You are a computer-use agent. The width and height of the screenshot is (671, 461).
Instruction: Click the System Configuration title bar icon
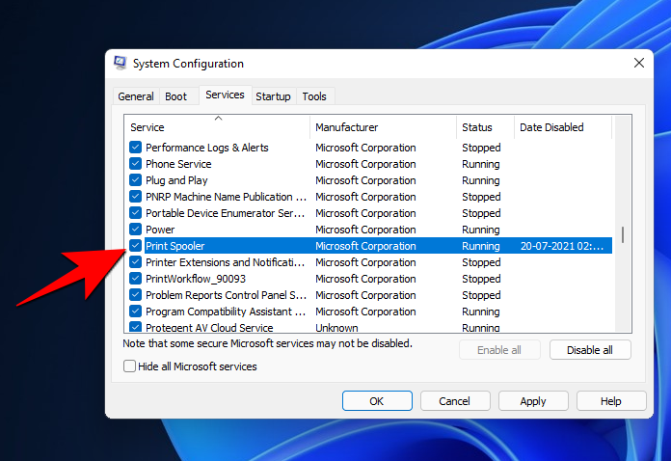[x=121, y=64]
